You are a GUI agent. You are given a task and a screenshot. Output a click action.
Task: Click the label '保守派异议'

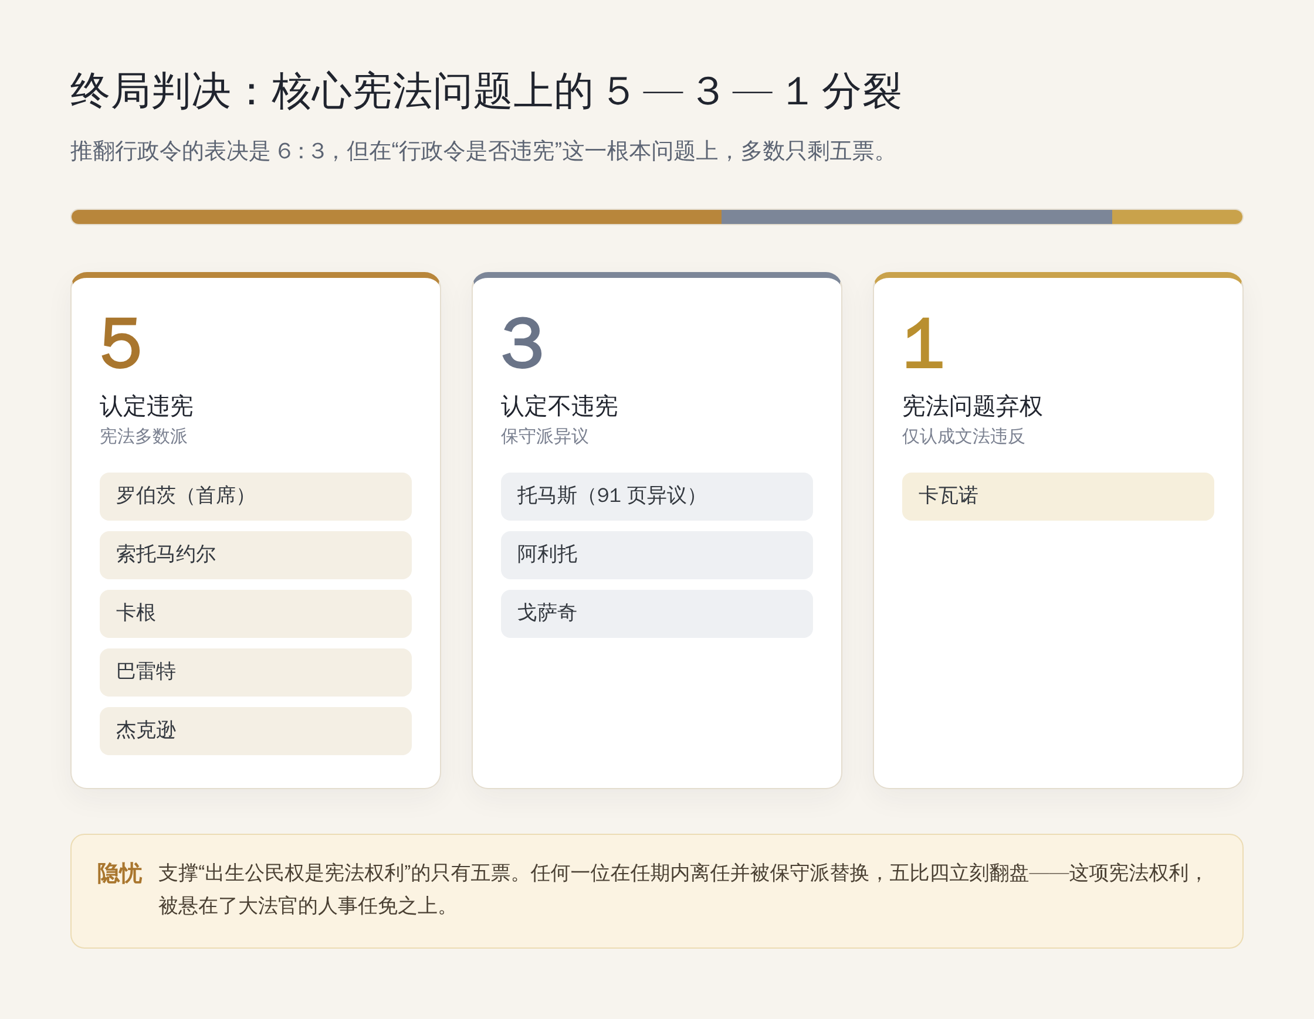pyautogui.click(x=544, y=436)
